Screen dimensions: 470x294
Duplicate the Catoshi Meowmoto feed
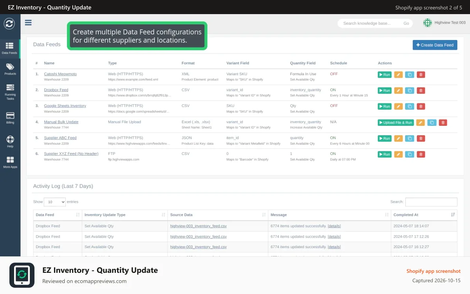(x=409, y=74)
